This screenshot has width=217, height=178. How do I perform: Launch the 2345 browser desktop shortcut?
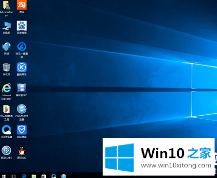[x=22, y=109]
